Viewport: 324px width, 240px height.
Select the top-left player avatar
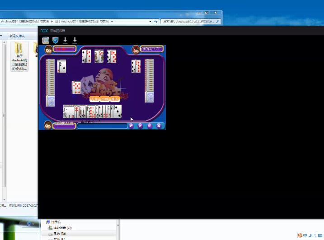[48, 50]
